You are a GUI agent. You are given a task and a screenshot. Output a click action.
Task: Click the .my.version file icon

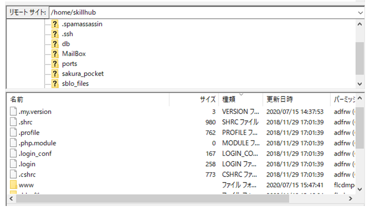[x=14, y=111]
